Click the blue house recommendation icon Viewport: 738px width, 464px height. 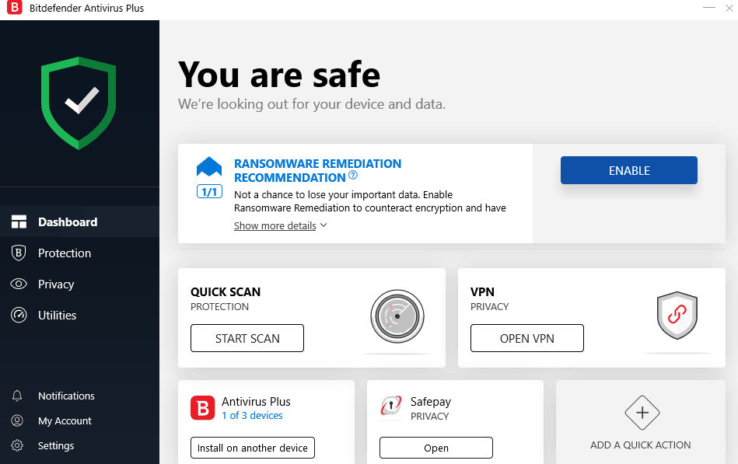point(208,166)
